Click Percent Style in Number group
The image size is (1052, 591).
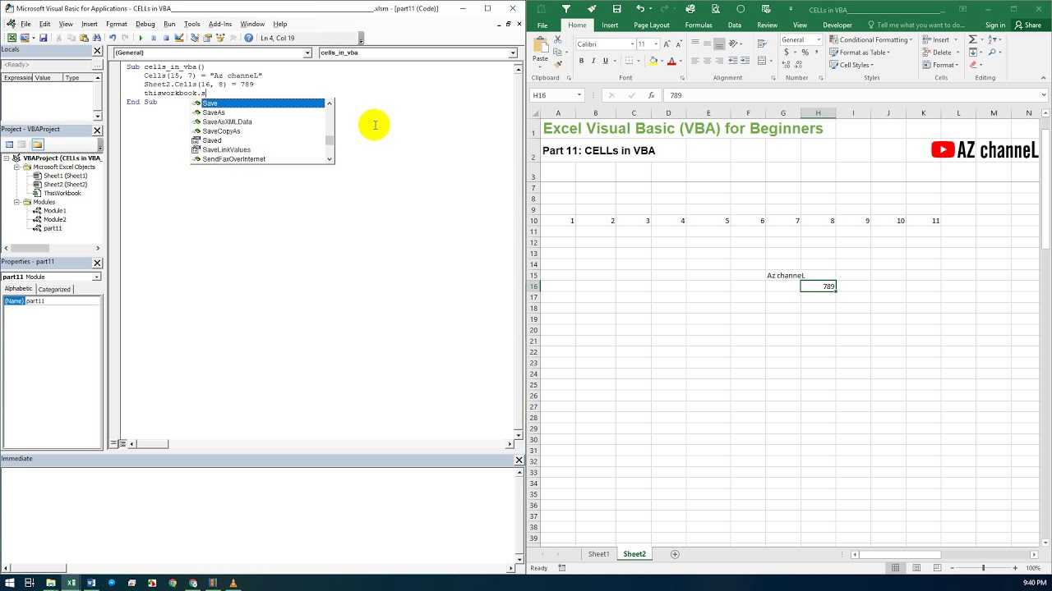pos(805,53)
